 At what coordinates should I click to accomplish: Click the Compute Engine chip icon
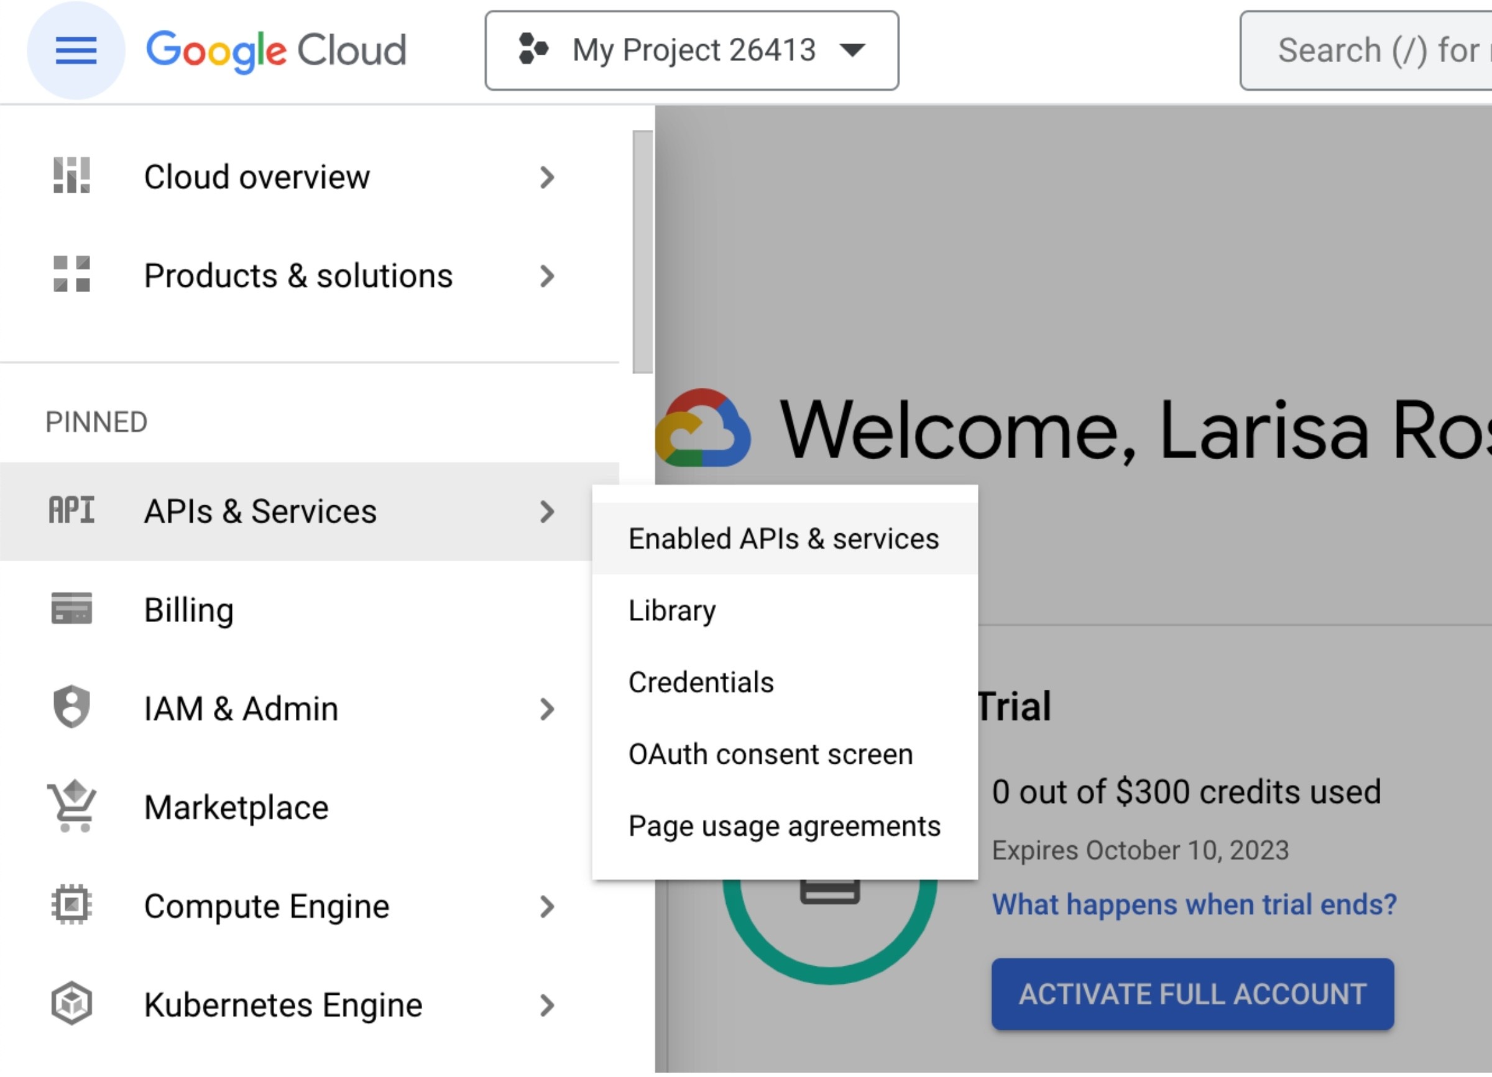pyautogui.click(x=71, y=905)
